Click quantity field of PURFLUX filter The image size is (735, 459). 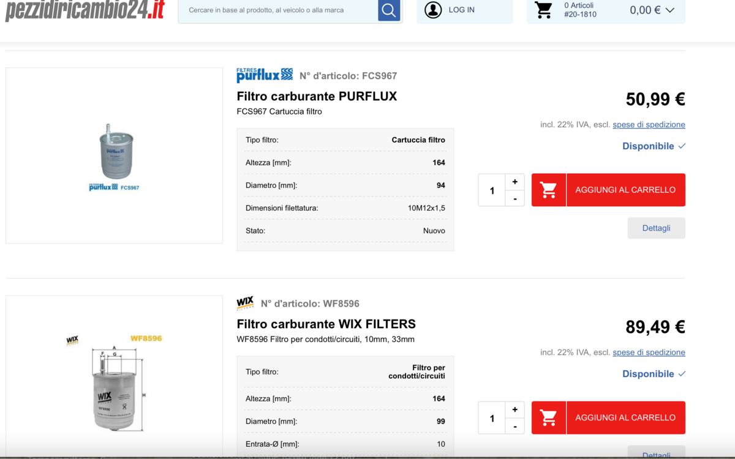tap(492, 190)
